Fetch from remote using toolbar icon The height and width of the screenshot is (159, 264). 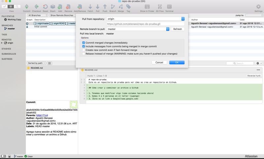(90, 7)
